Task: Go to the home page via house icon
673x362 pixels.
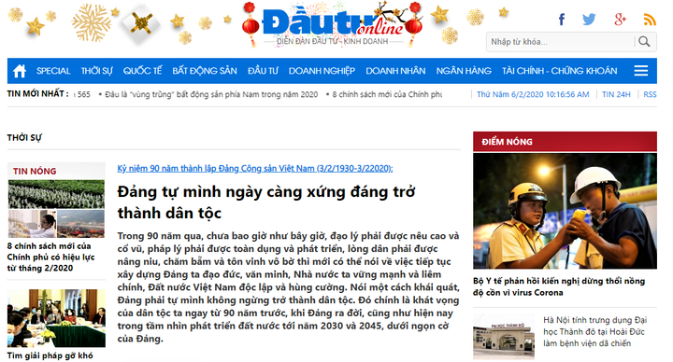Action: [x=20, y=71]
